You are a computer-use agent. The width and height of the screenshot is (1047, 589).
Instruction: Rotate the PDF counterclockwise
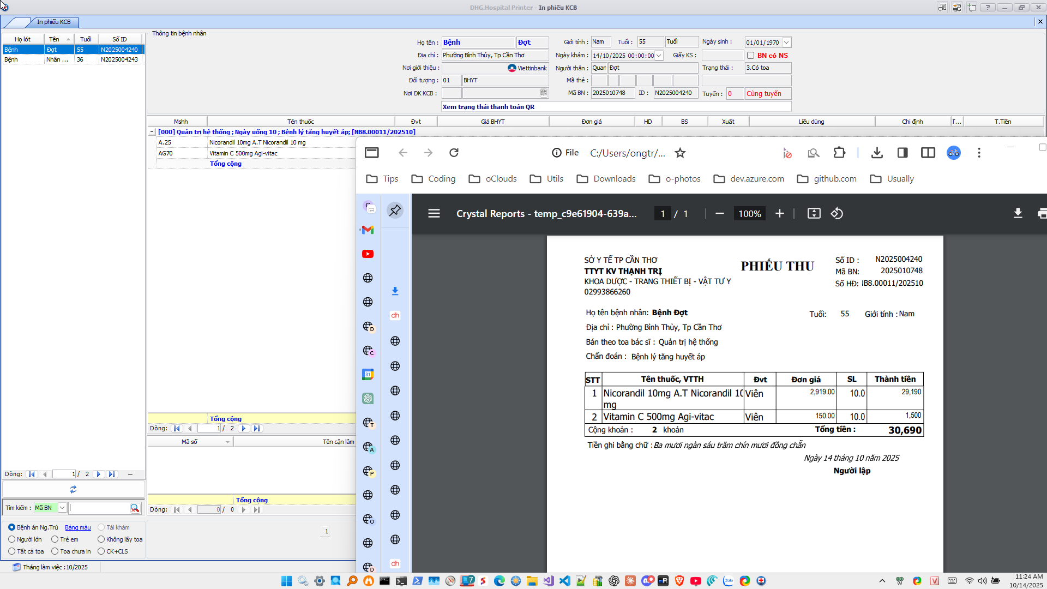[x=837, y=214]
